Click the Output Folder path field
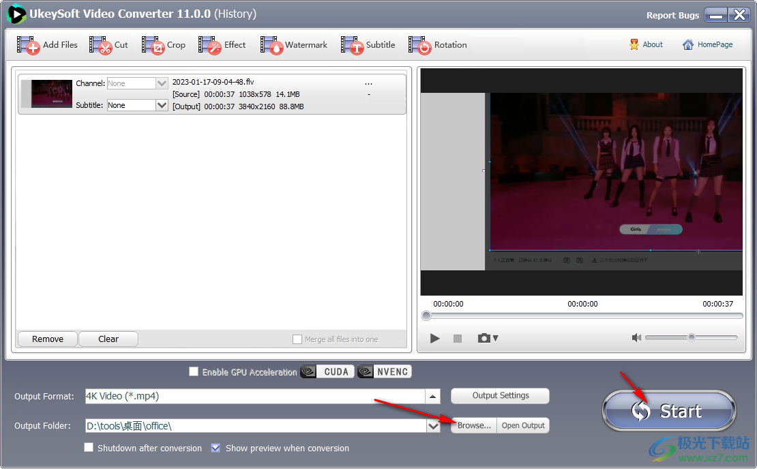This screenshot has width=757, height=469. click(x=256, y=426)
